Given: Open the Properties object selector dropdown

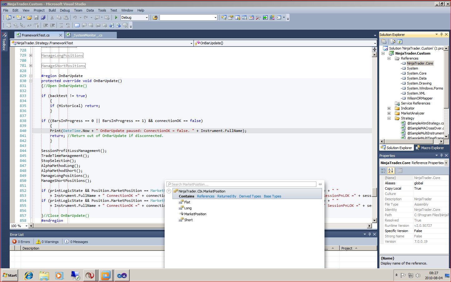Looking at the screenshot, I should click(414, 163).
